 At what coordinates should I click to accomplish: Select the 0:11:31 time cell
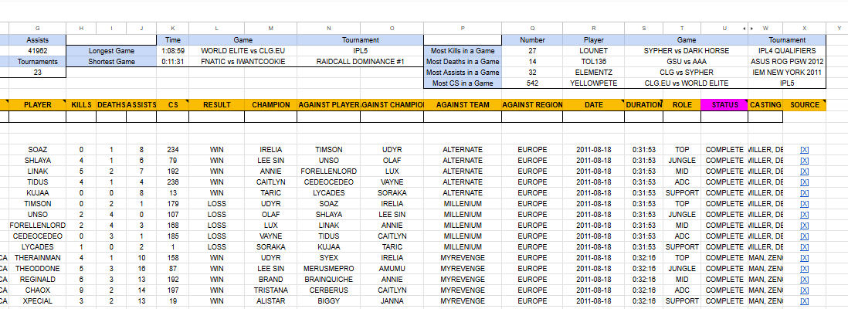(172, 62)
